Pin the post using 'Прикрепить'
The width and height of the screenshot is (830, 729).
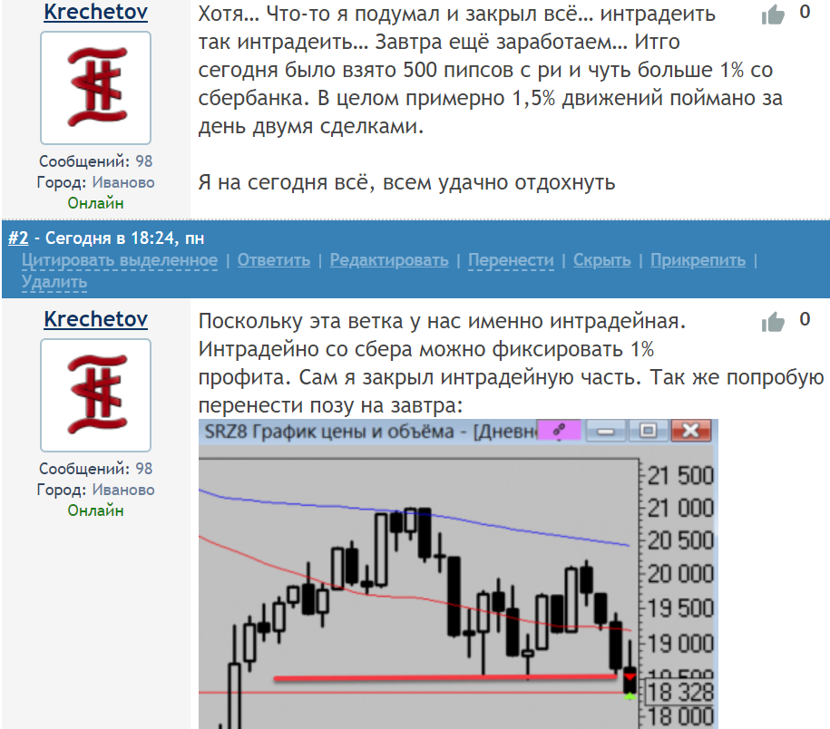(698, 260)
